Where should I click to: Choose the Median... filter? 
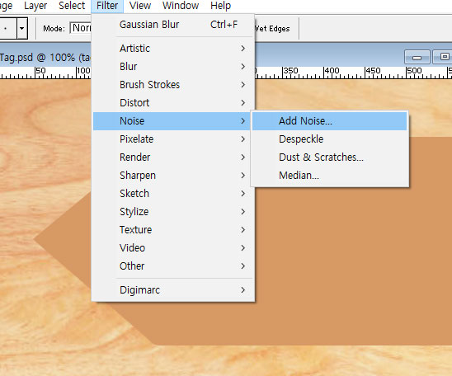pyautogui.click(x=329, y=176)
